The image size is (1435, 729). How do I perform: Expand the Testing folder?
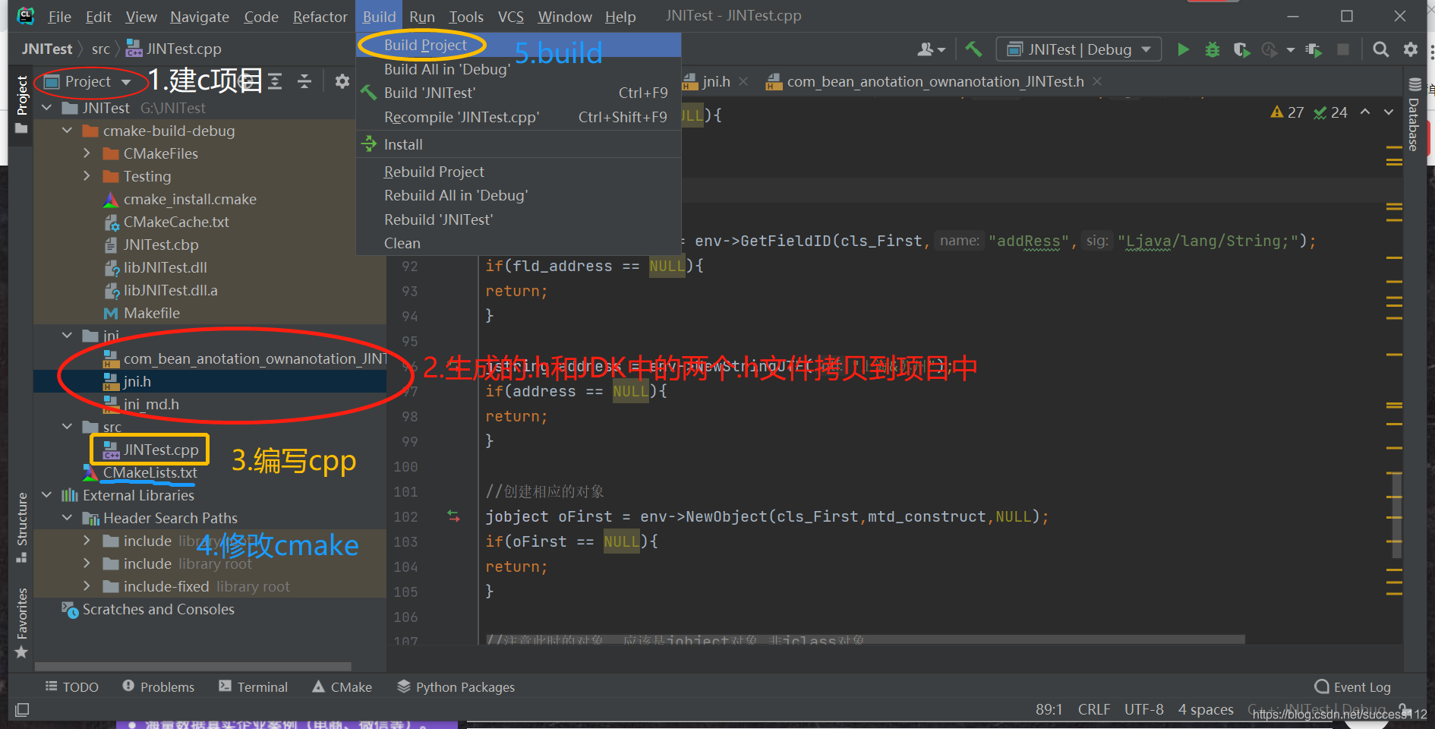tap(87, 176)
